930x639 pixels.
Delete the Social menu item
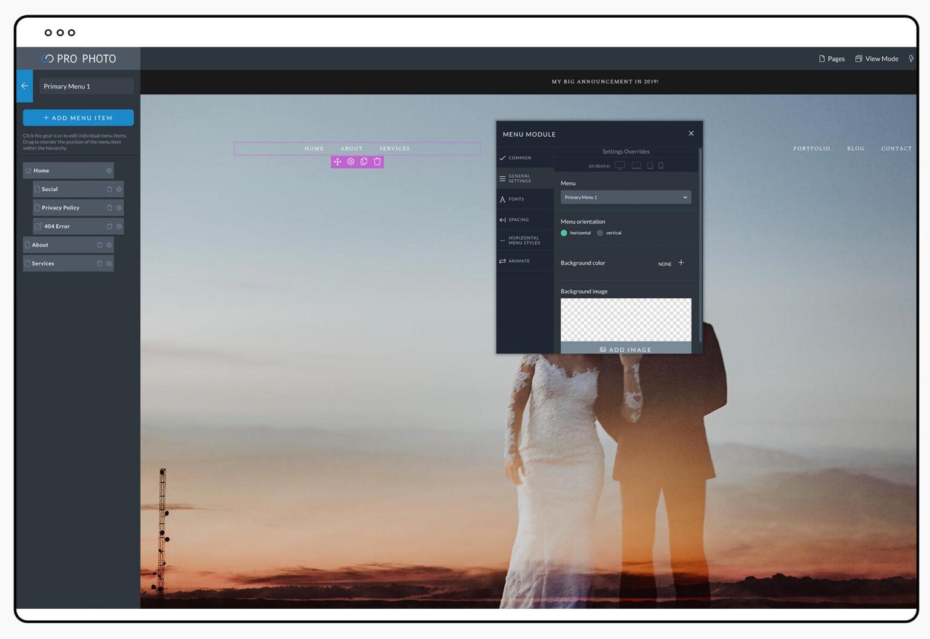click(110, 189)
